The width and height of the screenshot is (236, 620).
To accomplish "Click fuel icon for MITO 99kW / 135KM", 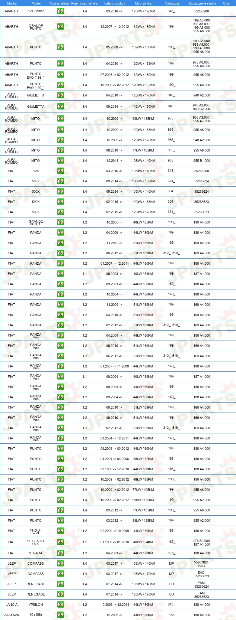I will tap(61, 119).
